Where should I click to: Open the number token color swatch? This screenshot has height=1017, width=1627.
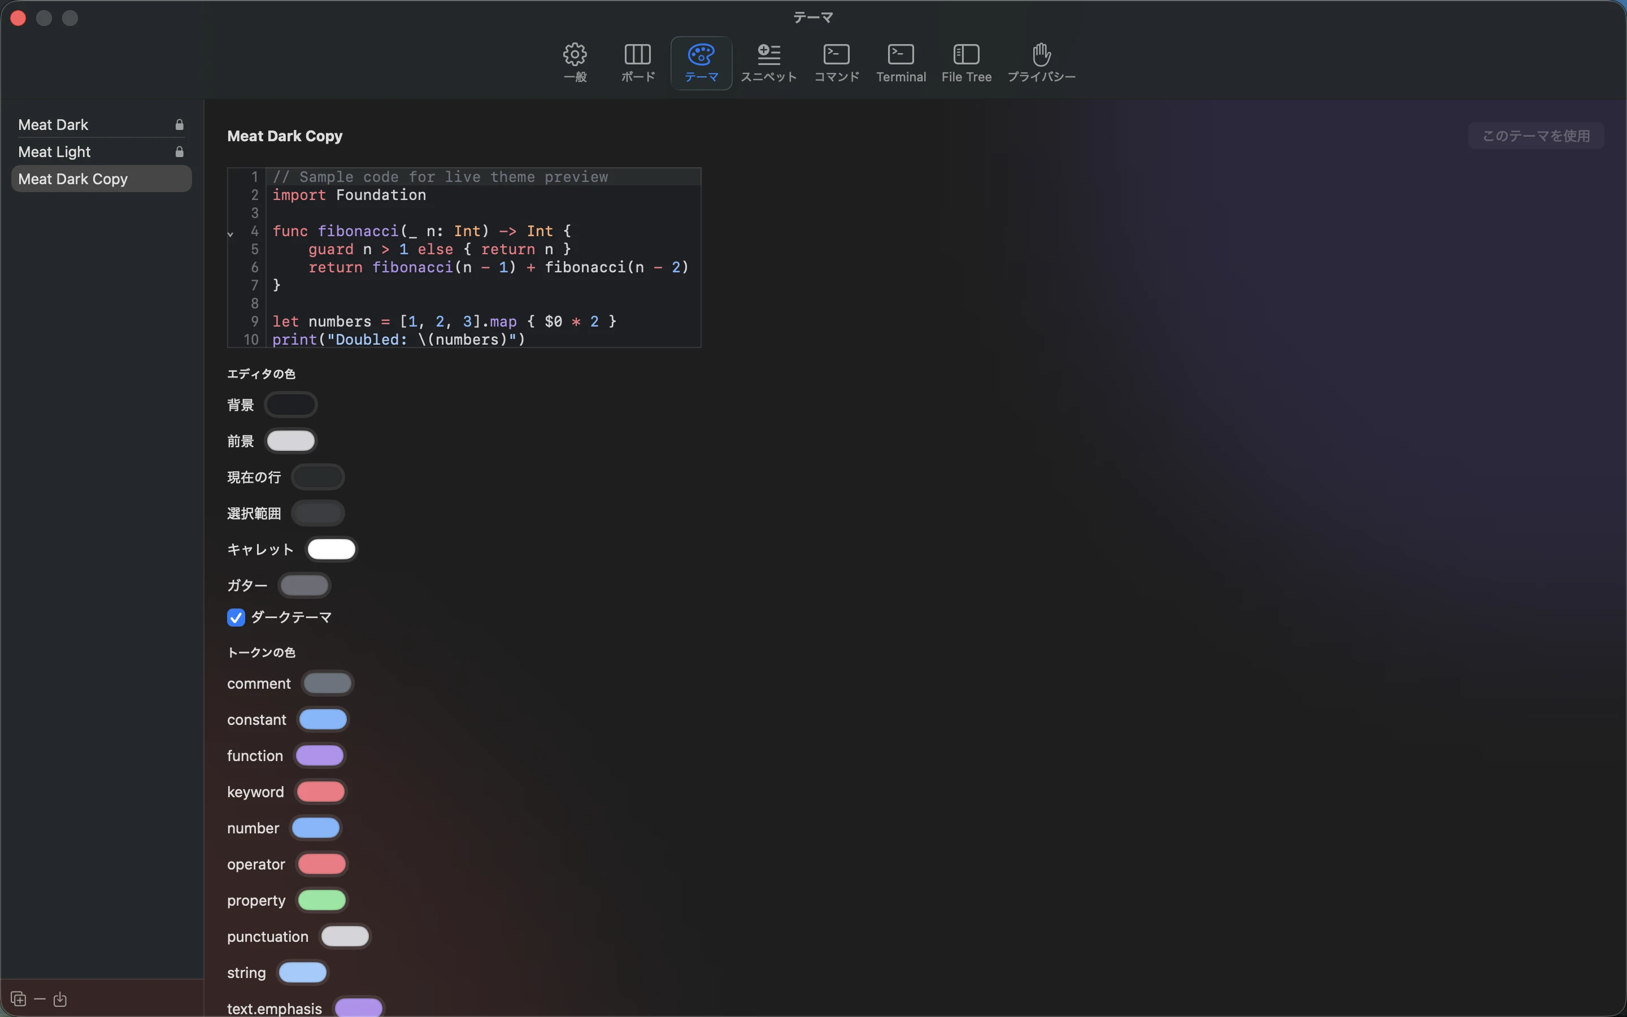[316, 828]
